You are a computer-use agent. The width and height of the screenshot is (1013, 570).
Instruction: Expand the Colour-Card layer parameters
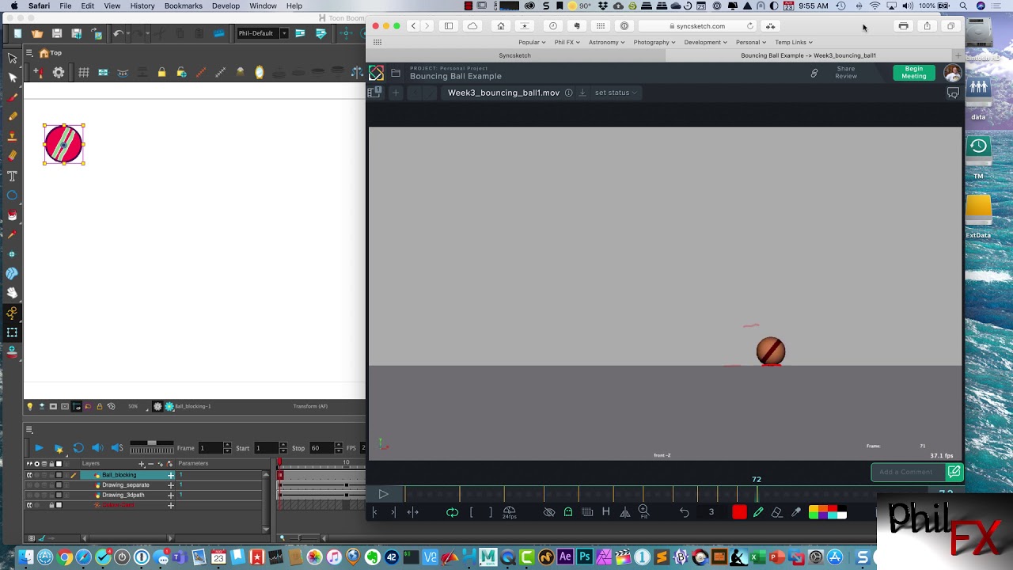pyautogui.click(x=170, y=505)
